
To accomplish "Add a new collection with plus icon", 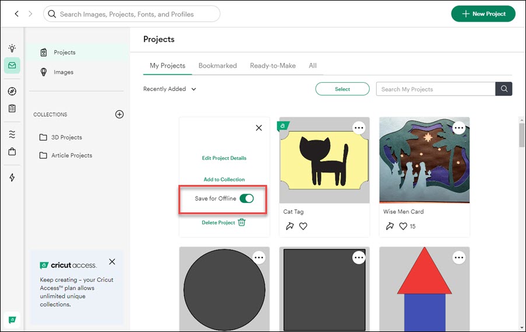I will tap(120, 114).
